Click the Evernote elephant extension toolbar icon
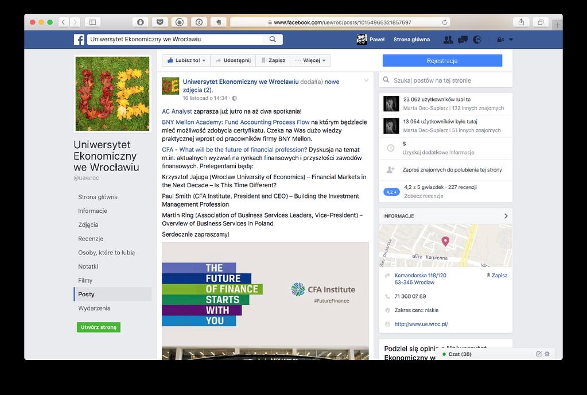587x395 pixels. click(x=218, y=22)
